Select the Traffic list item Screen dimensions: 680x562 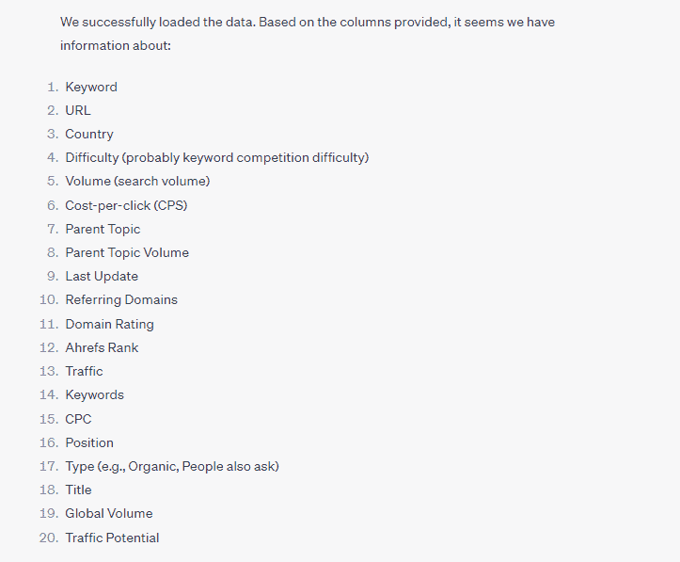84,371
